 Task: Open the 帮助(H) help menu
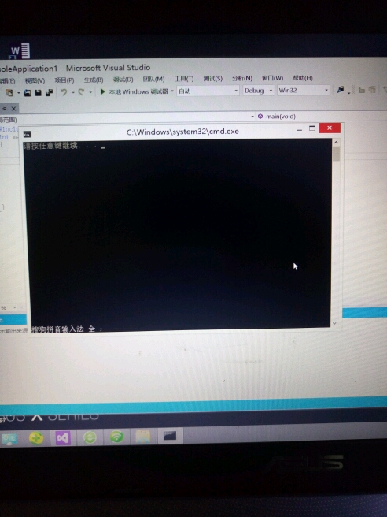pyautogui.click(x=303, y=78)
